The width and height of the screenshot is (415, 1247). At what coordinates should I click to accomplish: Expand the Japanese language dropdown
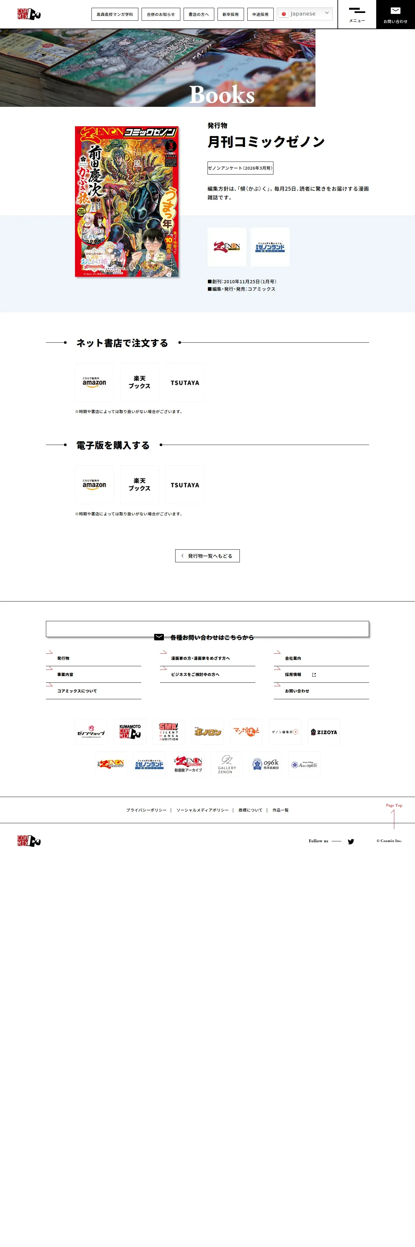point(305,14)
